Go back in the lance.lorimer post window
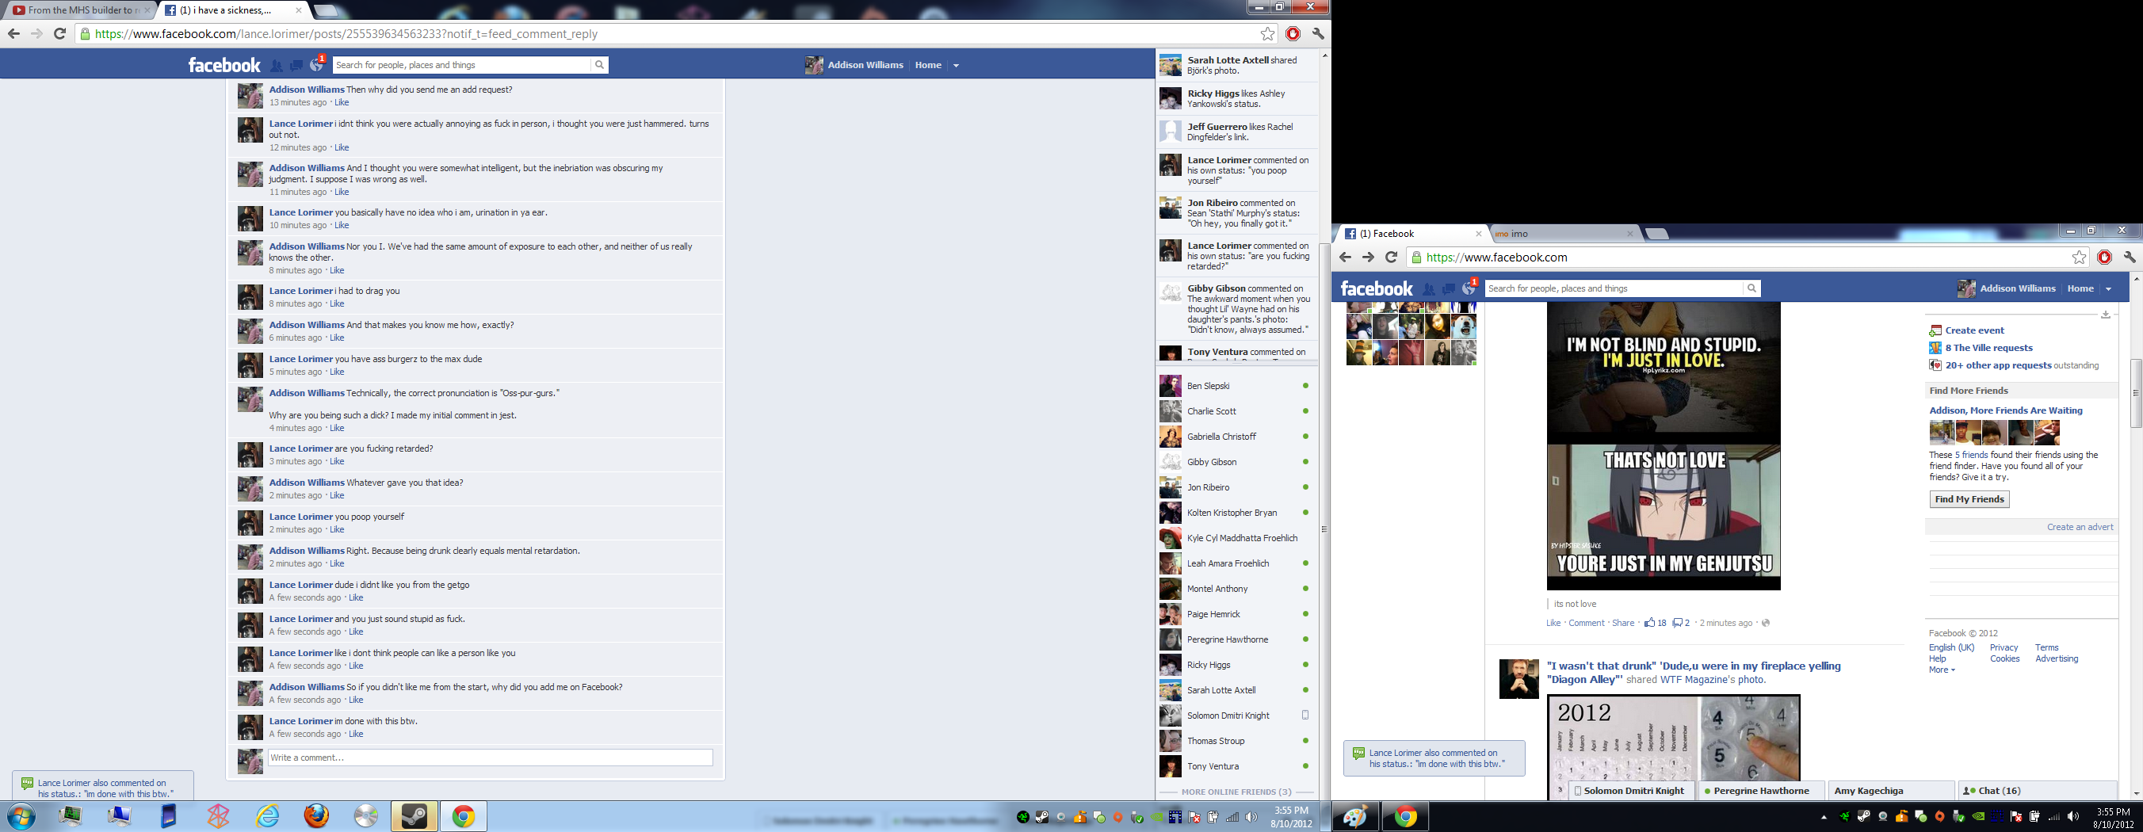 (13, 34)
